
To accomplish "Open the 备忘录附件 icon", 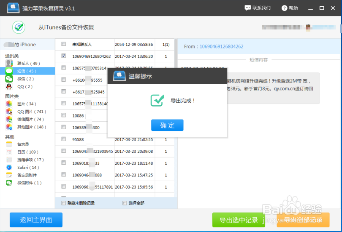I will tap(9, 175).
